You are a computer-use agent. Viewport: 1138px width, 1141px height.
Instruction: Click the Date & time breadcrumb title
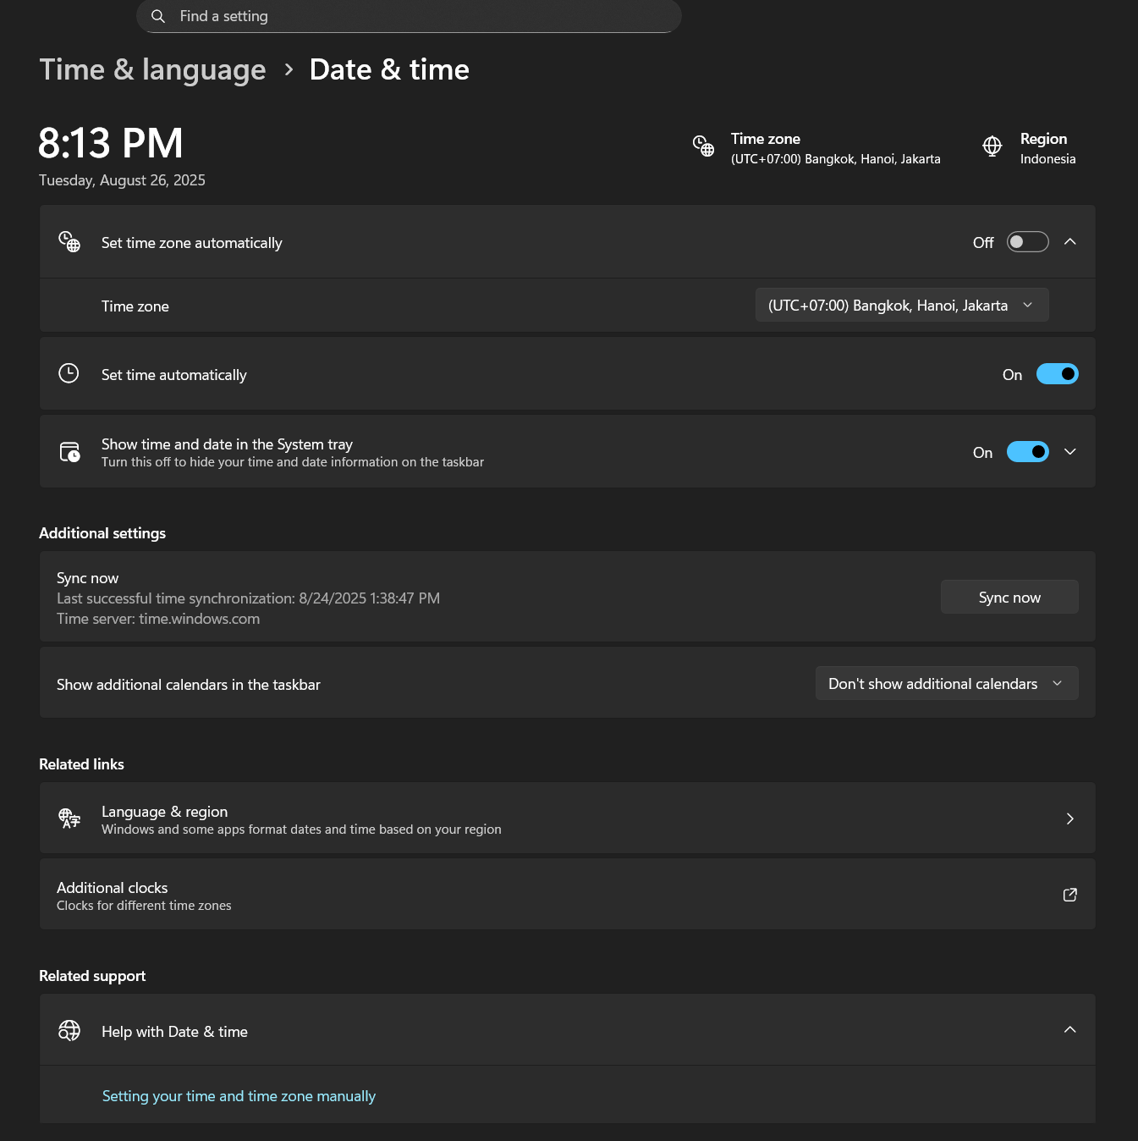coord(389,69)
